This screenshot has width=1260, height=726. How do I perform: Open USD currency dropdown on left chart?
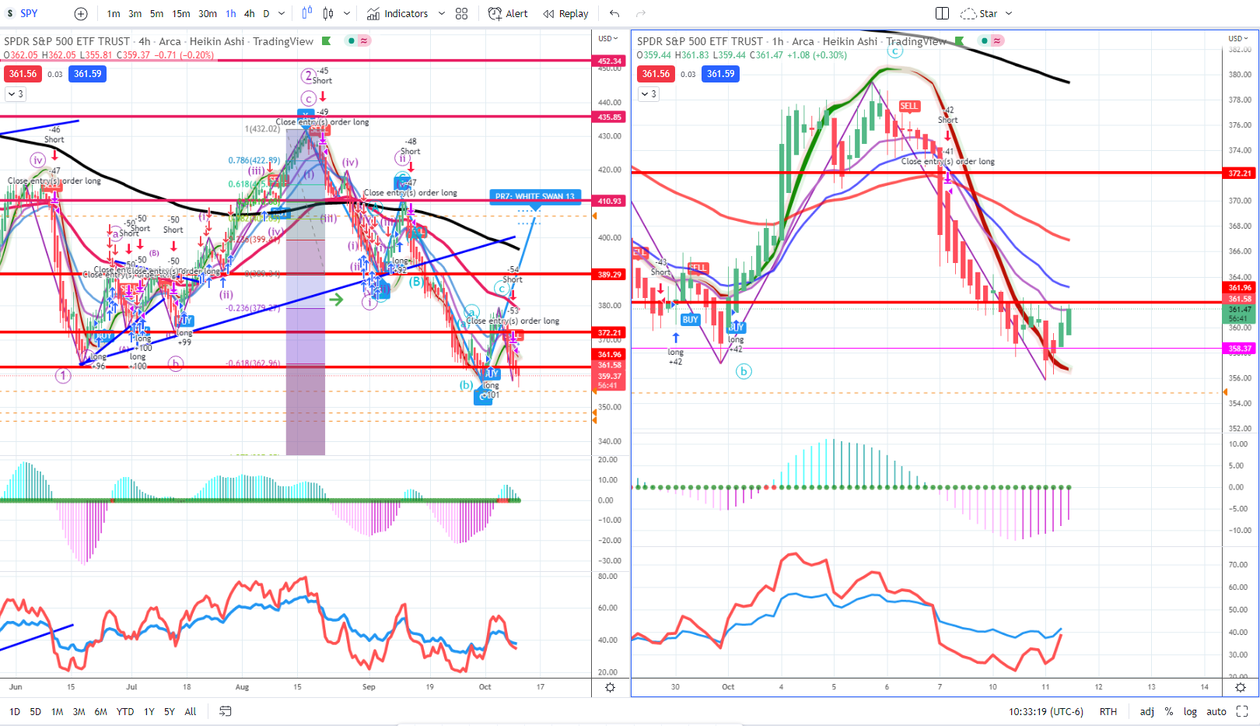pos(608,38)
